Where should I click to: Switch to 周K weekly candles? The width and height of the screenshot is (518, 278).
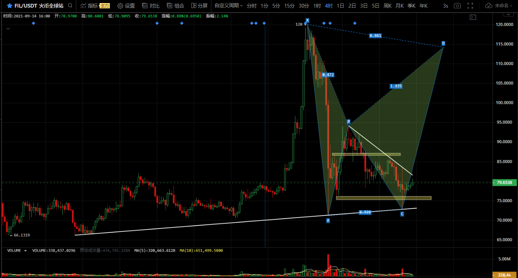tap(388, 6)
